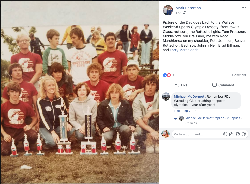Open the 1 Comment count link
This screenshot has width=250, height=184.
point(238,75)
